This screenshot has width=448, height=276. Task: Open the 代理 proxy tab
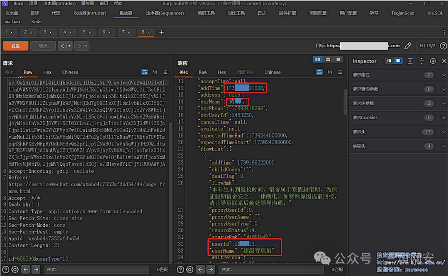pos(56,13)
